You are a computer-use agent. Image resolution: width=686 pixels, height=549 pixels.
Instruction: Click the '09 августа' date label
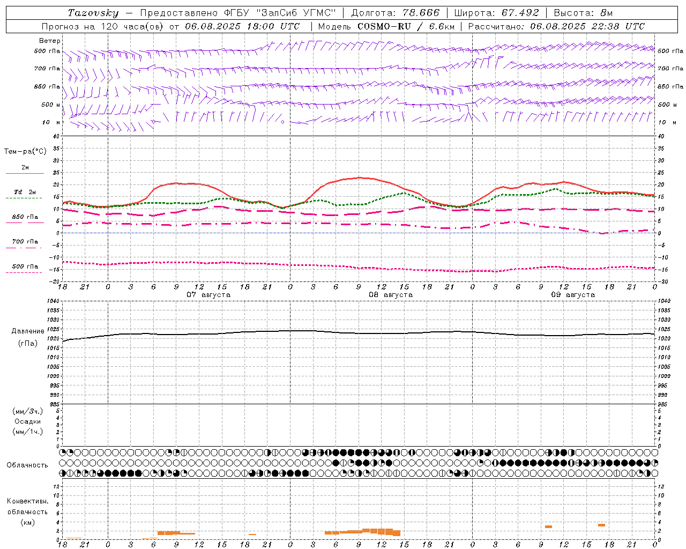coord(573,295)
